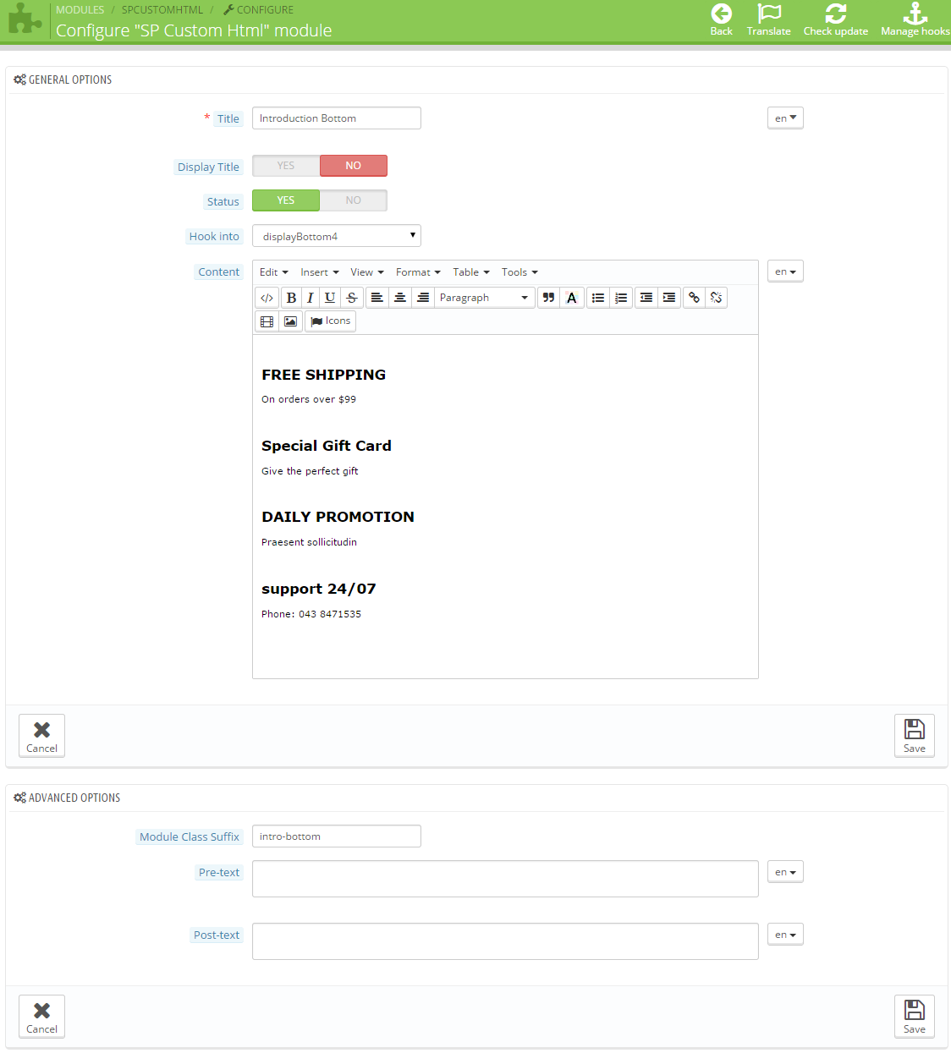Set Display Title to NO

tap(354, 166)
